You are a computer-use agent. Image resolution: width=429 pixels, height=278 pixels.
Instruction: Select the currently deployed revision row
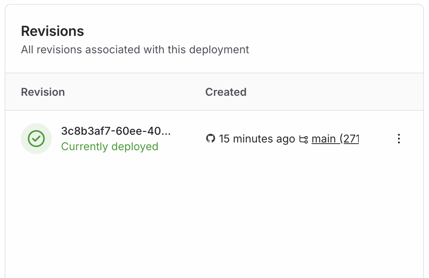(x=214, y=139)
